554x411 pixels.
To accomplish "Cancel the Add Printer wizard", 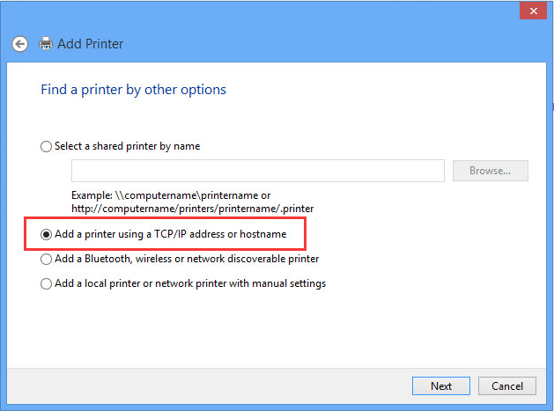I will (x=507, y=385).
